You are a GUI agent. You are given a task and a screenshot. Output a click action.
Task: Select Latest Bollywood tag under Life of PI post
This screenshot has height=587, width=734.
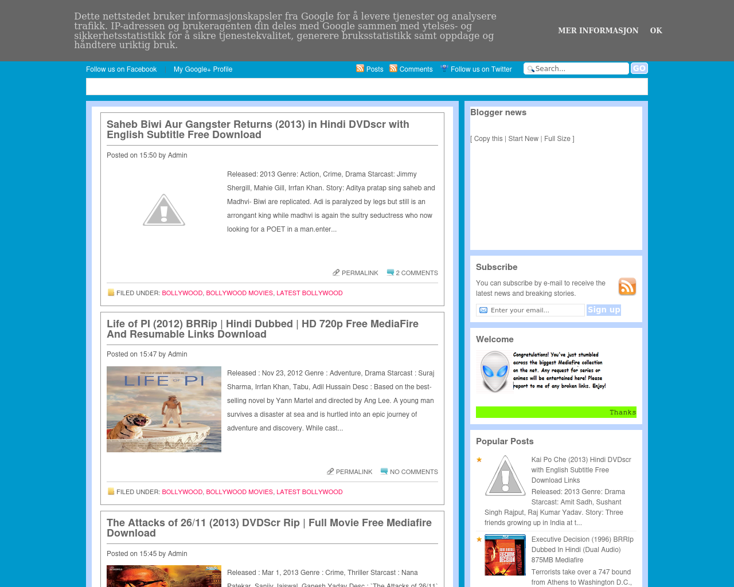pyautogui.click(x=310, y=492)
